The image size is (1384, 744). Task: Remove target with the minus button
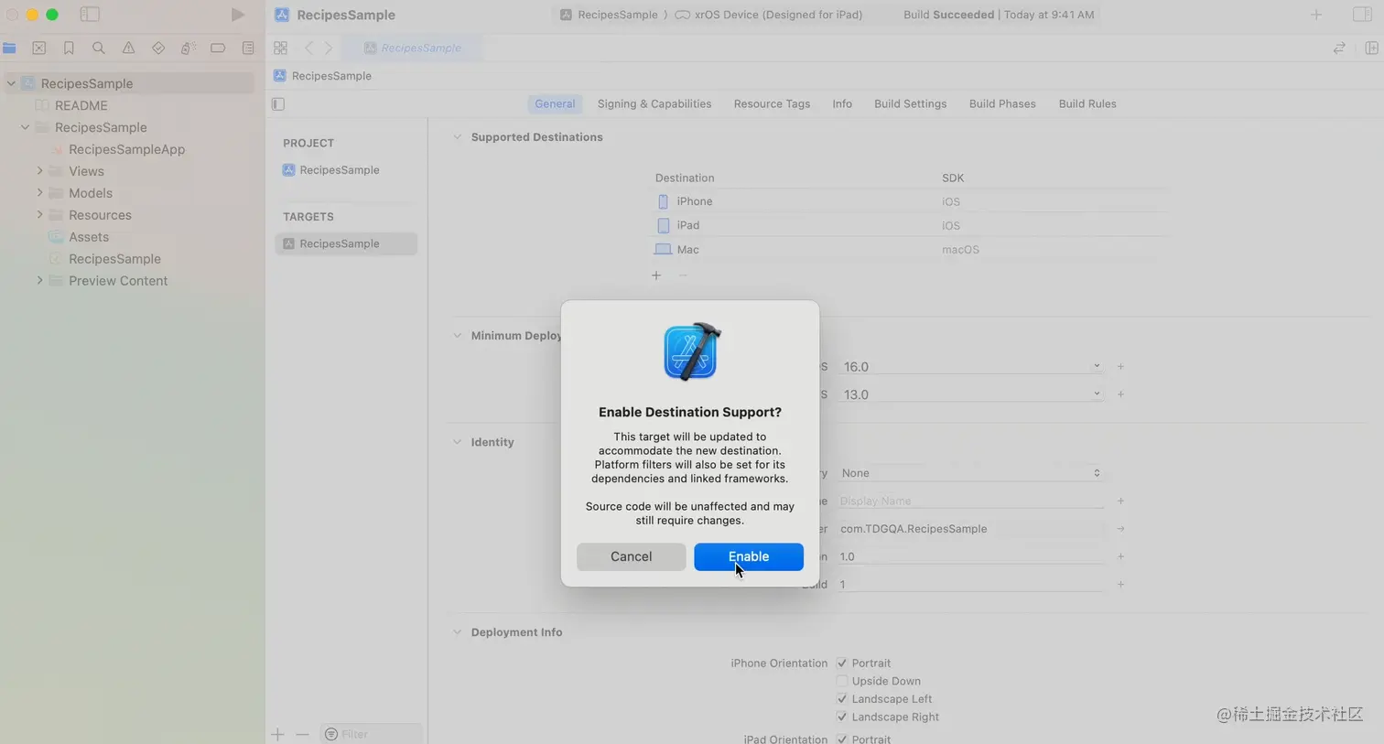coord(302,734)
